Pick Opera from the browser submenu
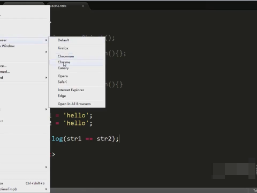 tap(77, 76)
